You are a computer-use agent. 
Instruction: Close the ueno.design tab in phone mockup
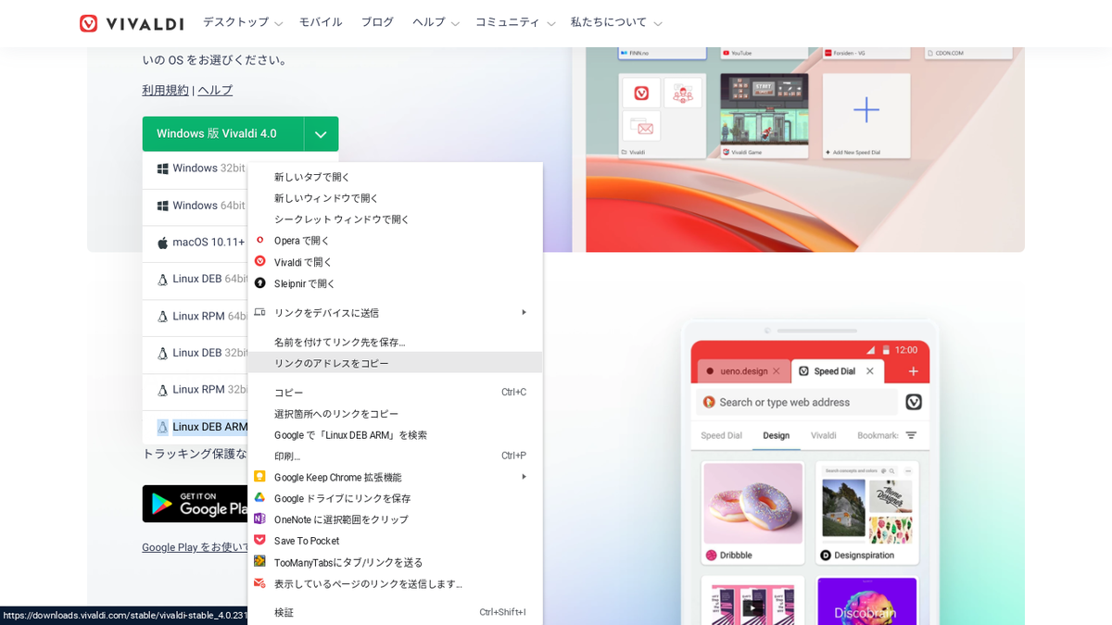pyautogui.click(x=777, y=371)
